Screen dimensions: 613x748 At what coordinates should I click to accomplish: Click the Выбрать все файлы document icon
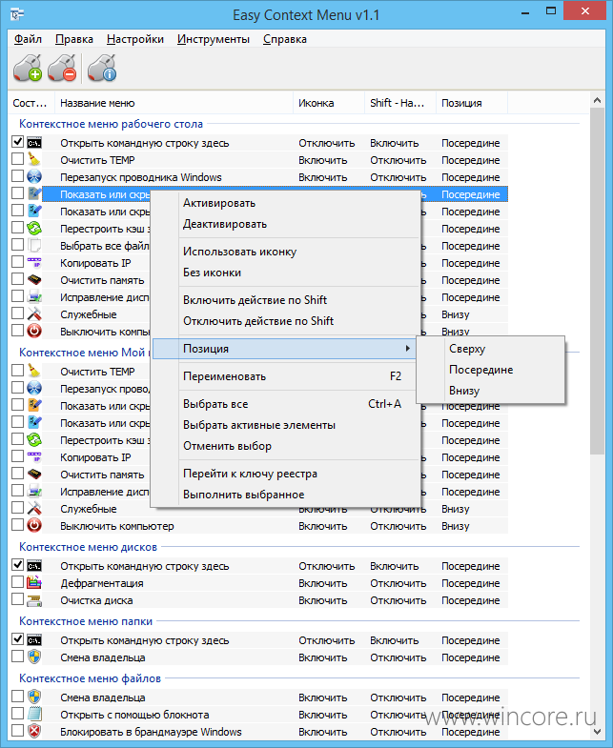point(34,245)
